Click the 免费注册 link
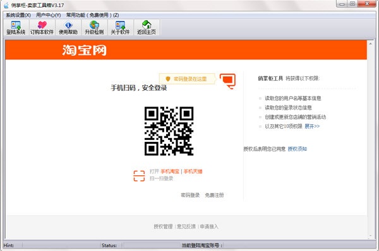This screenshot has height=251, width=379. [x=214, y=195]
